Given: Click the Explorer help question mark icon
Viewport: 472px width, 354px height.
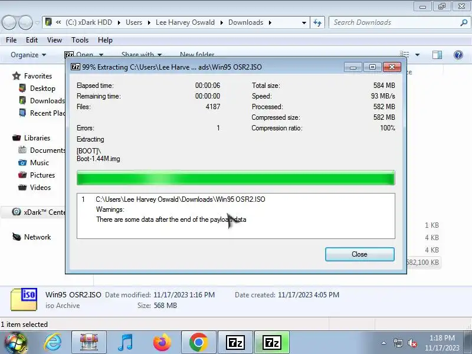Looking at the screenshot, I should pos(458,55).
